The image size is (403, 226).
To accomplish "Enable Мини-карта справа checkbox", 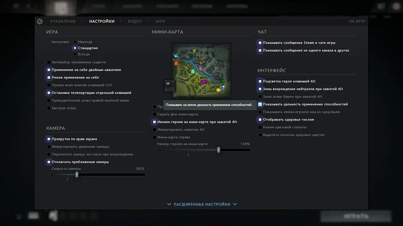I will [x=154, y=137].
